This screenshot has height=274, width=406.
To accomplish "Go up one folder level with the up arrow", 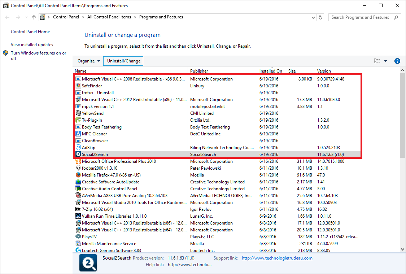I will tap(34, 17).
